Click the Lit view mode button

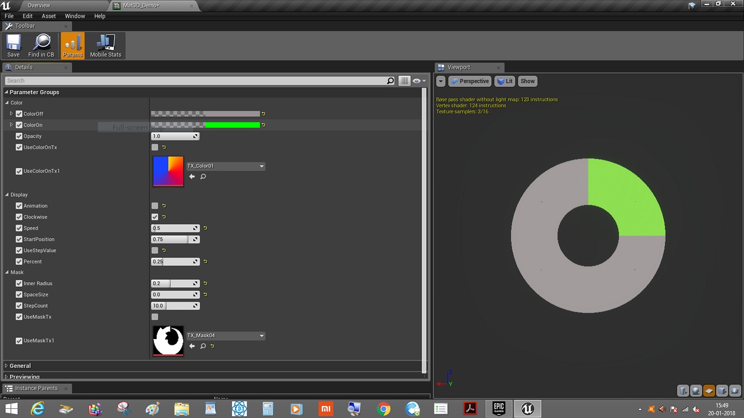tap(505, 81)
